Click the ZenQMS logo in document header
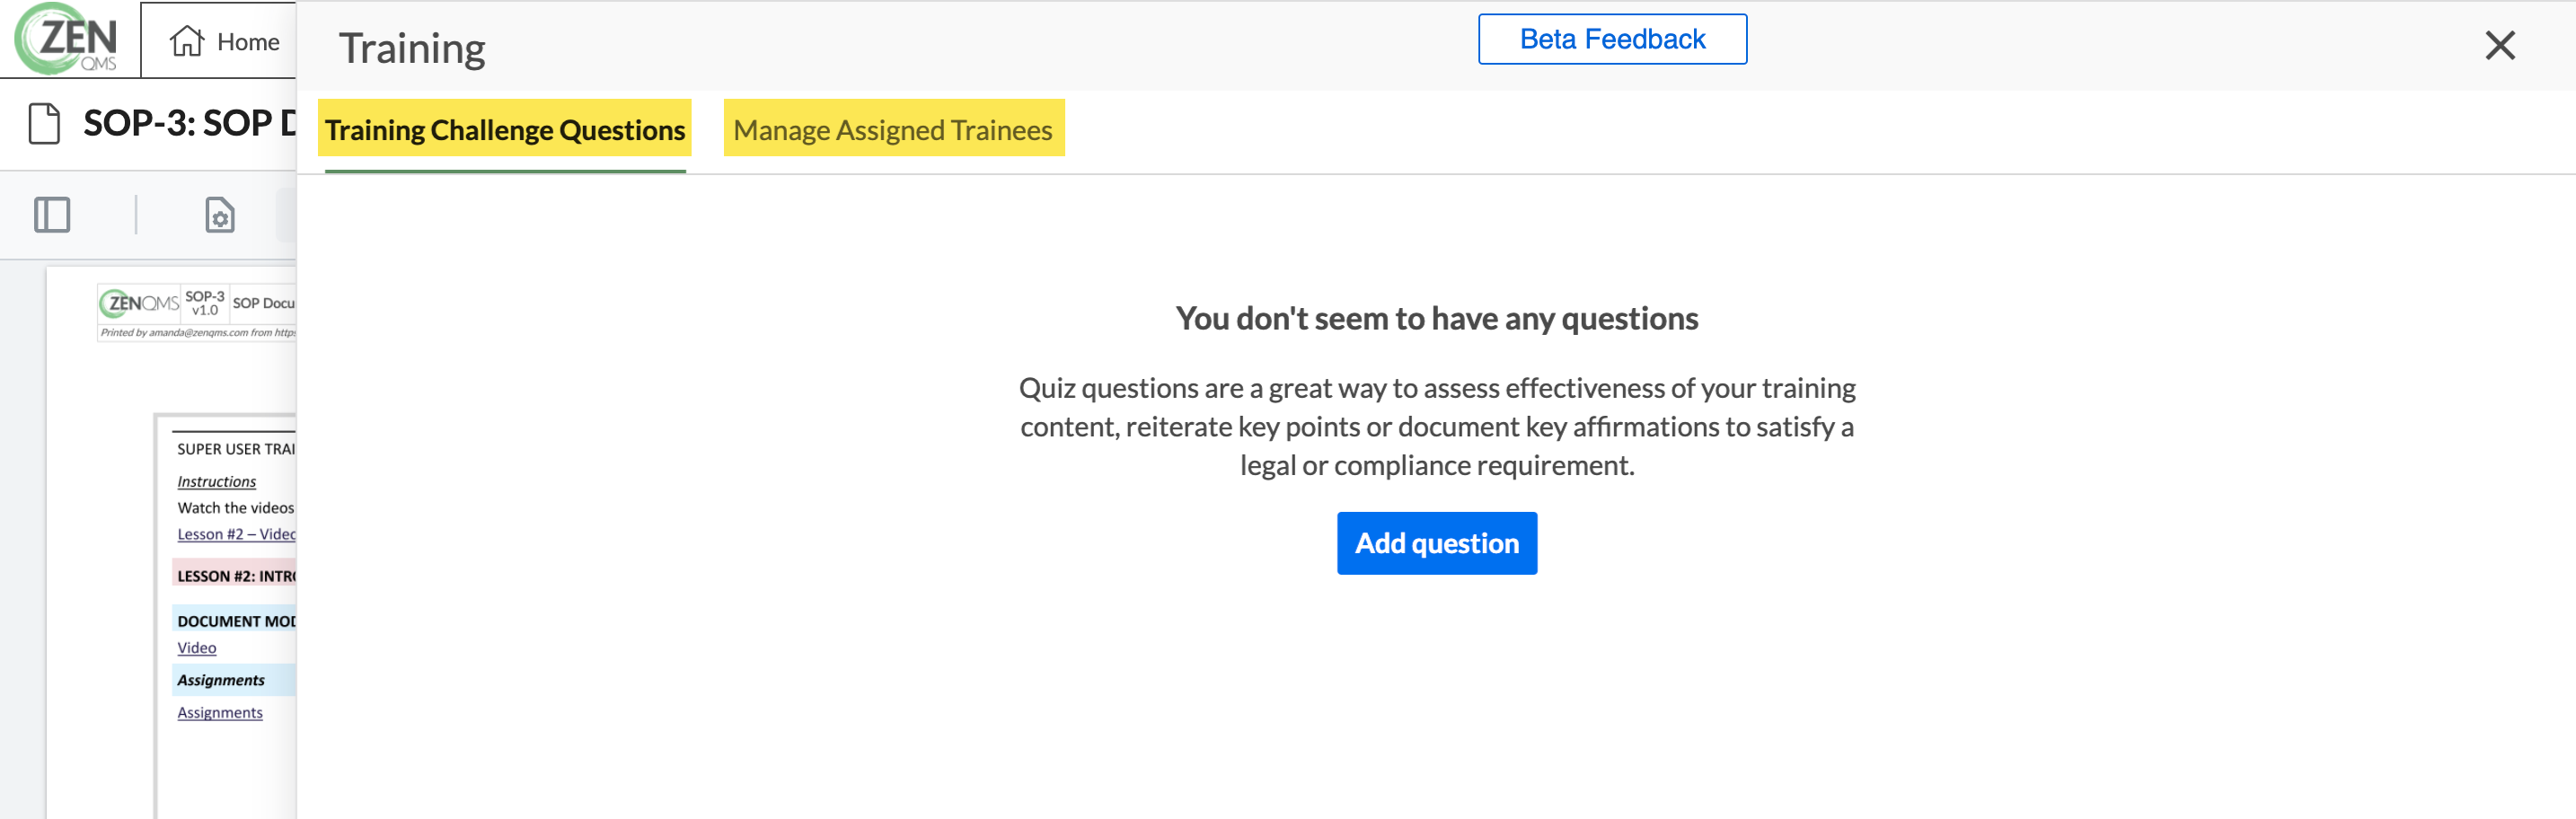This screenshot has height=819, width=2576. tap(139, 302)
